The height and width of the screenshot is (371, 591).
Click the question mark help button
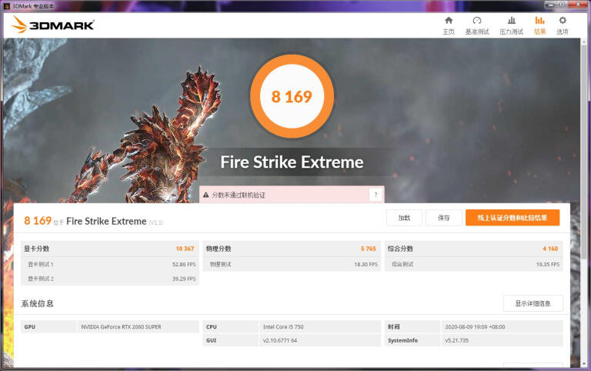pyautogui.click(x=376, y=195)
